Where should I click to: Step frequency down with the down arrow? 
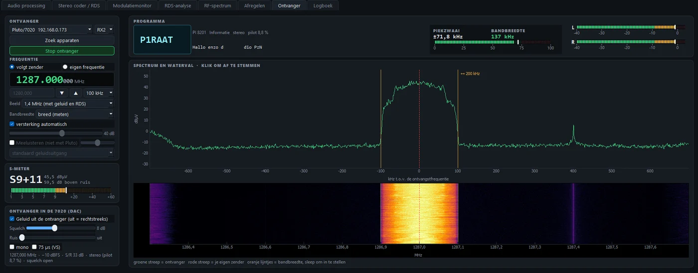coord(62,93)
